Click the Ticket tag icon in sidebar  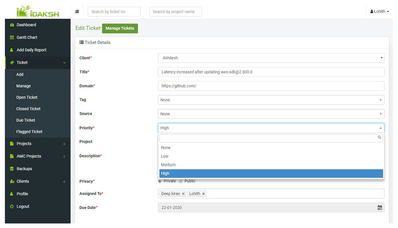tap(12, 62)
